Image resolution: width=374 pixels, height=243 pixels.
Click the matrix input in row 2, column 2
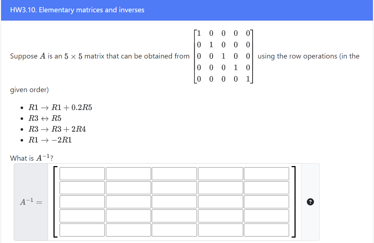tap(128, 187)
